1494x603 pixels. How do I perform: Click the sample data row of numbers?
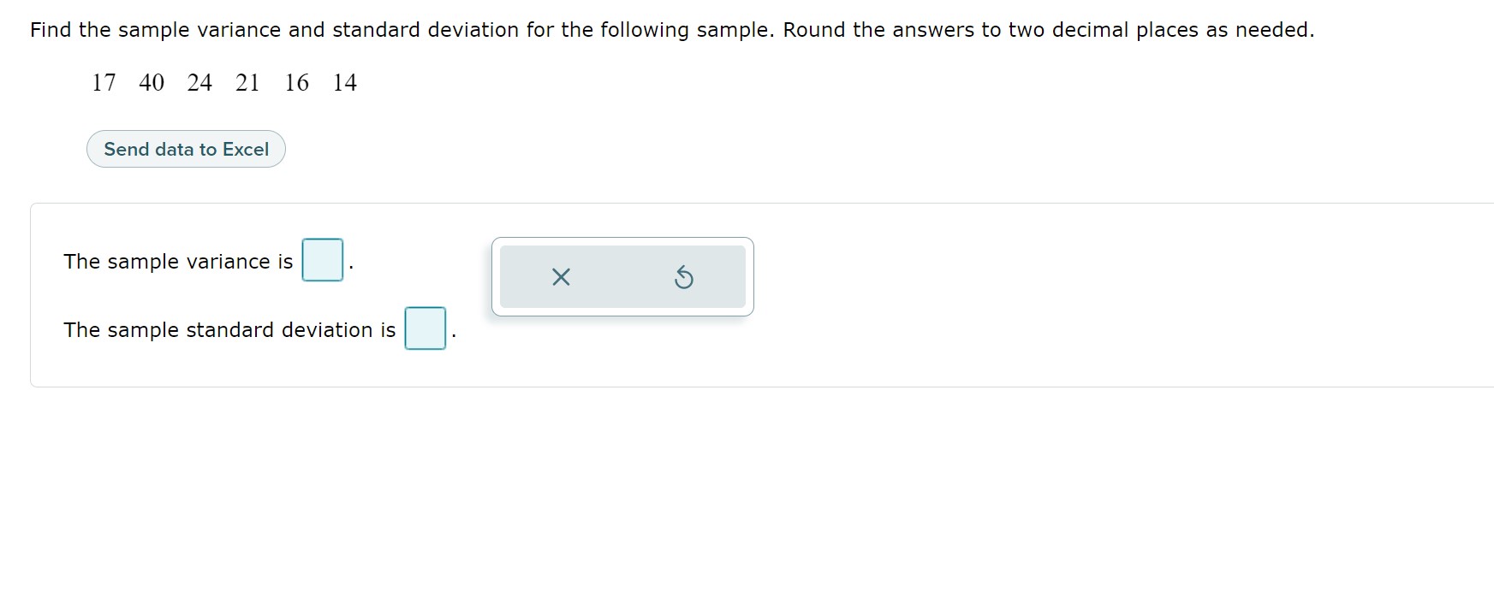(x=224, y=82)
